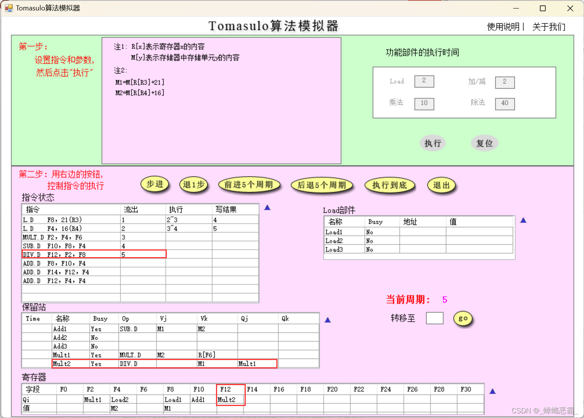Click the 退1步 step-back button

click(194, 185)
